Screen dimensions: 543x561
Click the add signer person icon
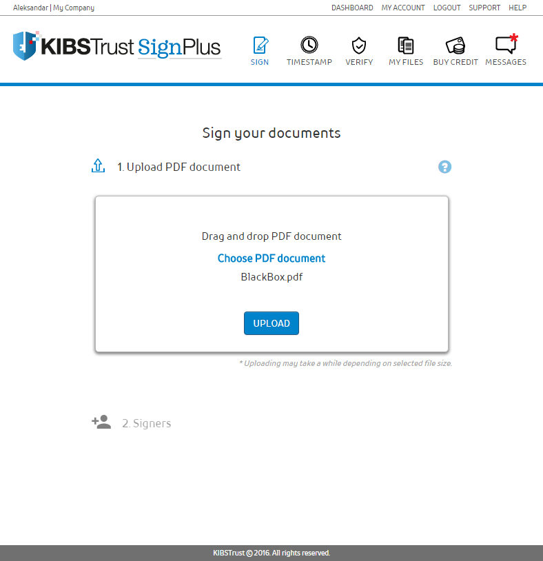coord(101,422)
